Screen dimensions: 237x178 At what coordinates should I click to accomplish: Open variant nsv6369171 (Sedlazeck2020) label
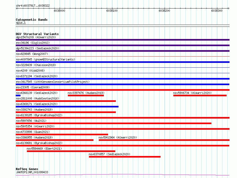[37, 104]
